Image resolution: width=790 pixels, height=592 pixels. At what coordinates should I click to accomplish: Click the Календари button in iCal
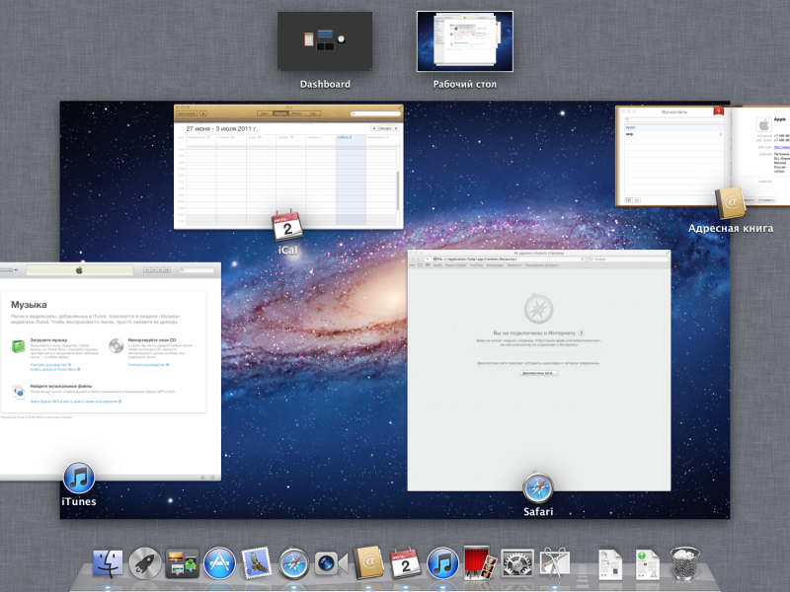[x=187, y=113]
